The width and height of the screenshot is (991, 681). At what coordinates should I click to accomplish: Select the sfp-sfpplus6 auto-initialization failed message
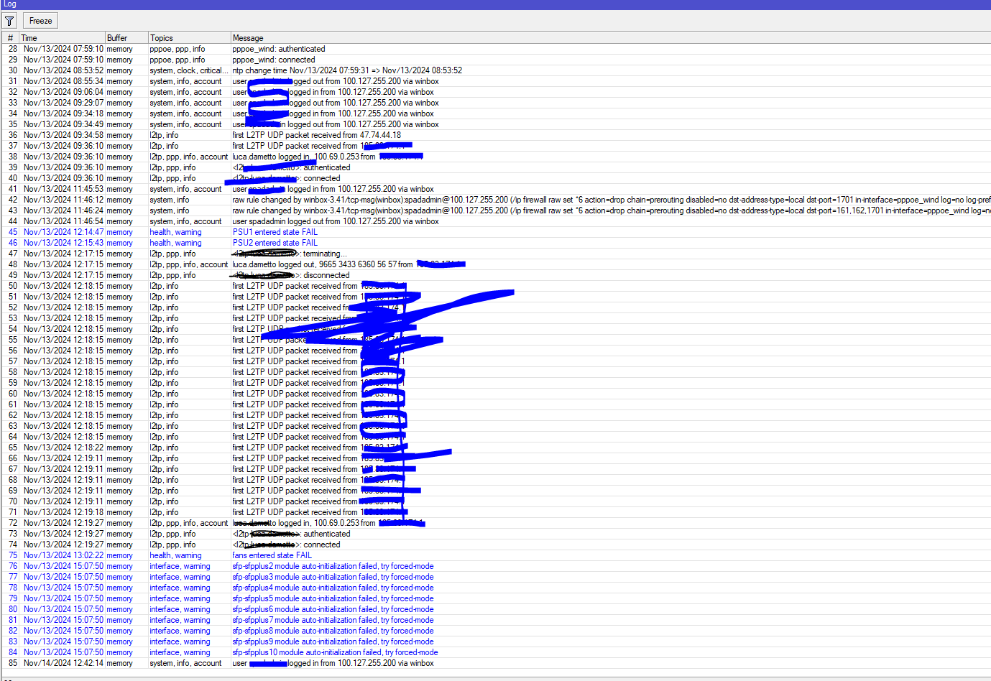(333, 609)
